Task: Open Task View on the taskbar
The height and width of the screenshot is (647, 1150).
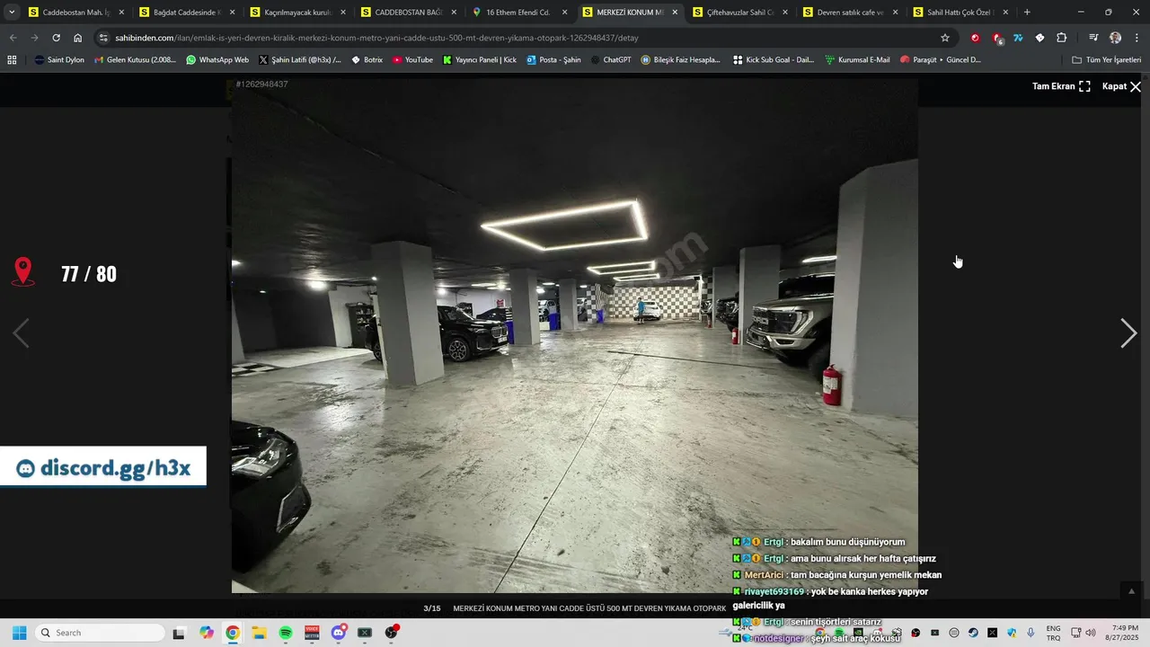Action: click(x=179, y=633)
